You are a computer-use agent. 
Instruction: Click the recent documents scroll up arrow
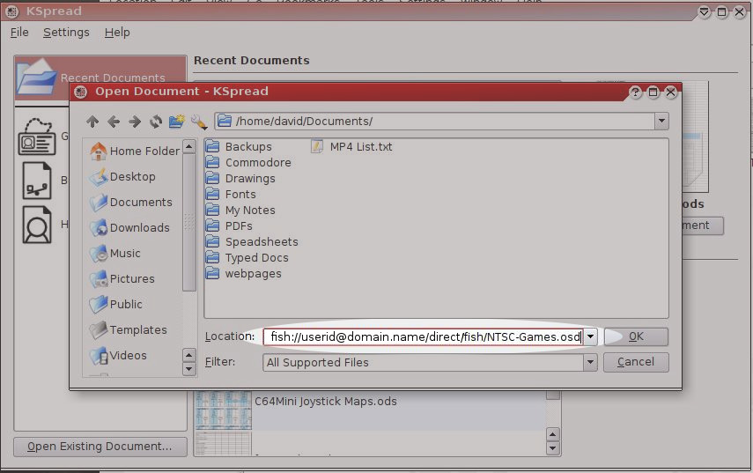[553, 434]
